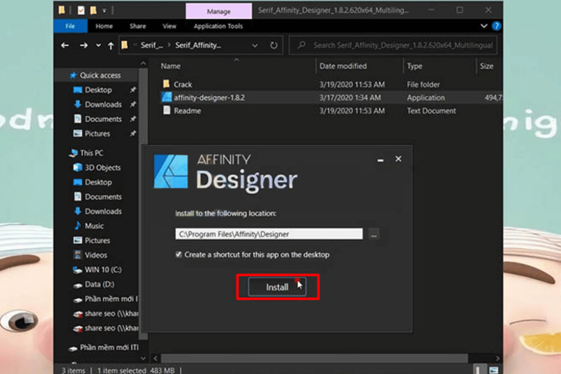Refresh the current folder view
The height and width of the screenshot is (374, 561).
pyautogui.click(x=274, y=46)
